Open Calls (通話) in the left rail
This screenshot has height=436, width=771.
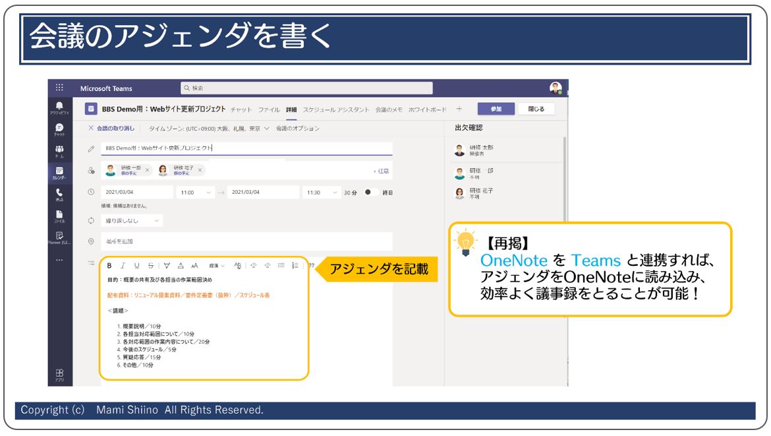point(59,195)
